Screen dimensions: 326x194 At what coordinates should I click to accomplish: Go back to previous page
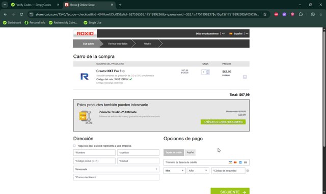6,14
